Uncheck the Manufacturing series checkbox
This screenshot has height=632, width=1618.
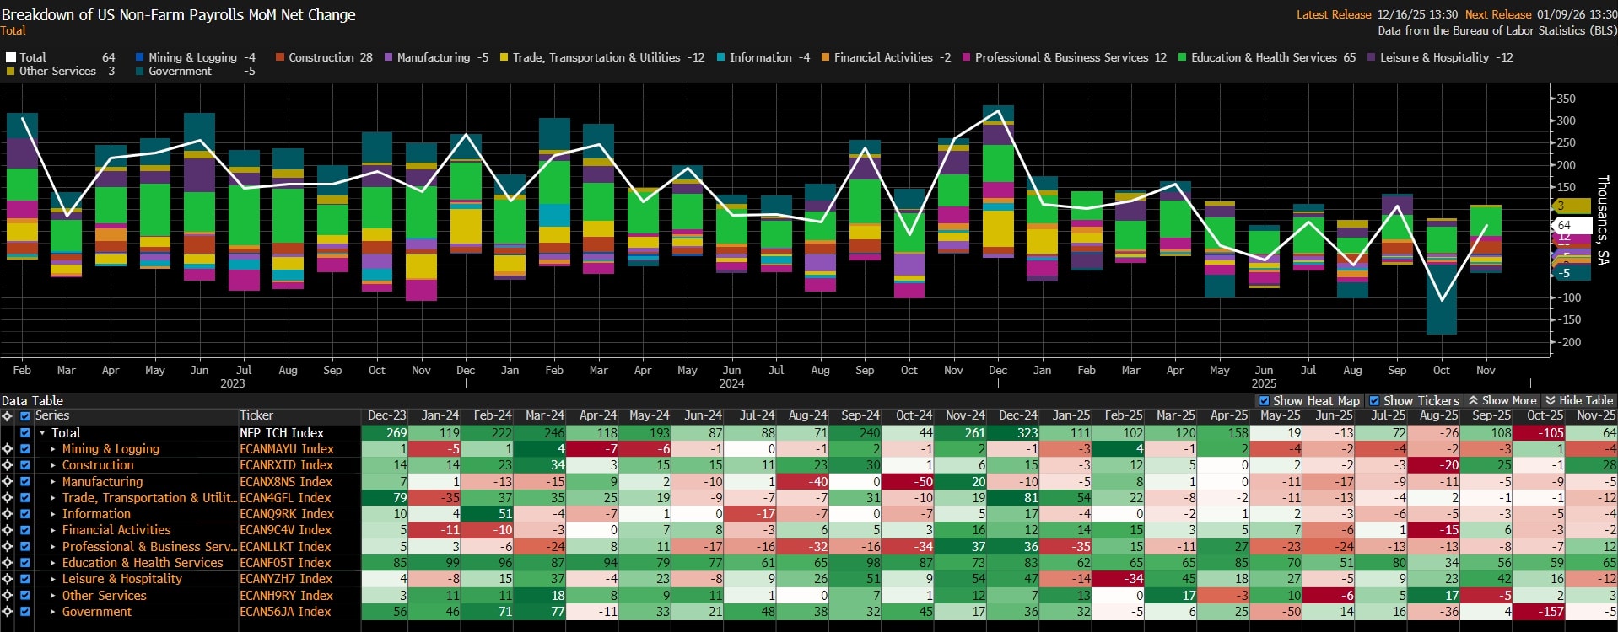point(24,482)
